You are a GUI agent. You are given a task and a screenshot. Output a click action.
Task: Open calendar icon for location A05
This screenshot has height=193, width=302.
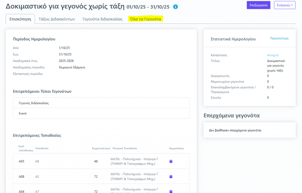171,161
